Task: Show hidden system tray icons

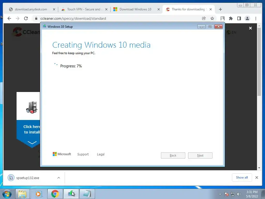Action: point(220,194)
